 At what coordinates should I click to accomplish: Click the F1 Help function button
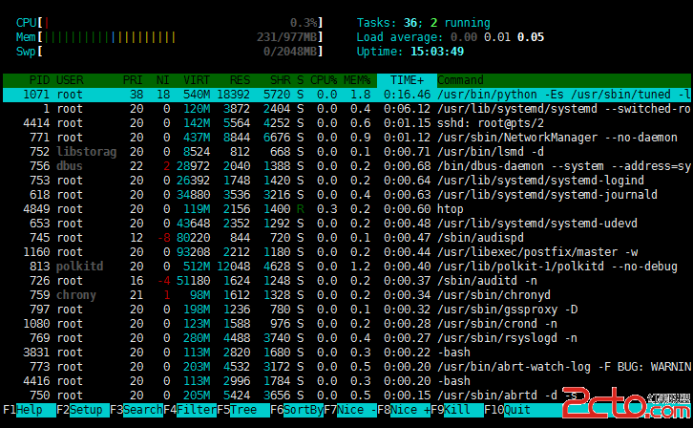click(x=30, y=410)
